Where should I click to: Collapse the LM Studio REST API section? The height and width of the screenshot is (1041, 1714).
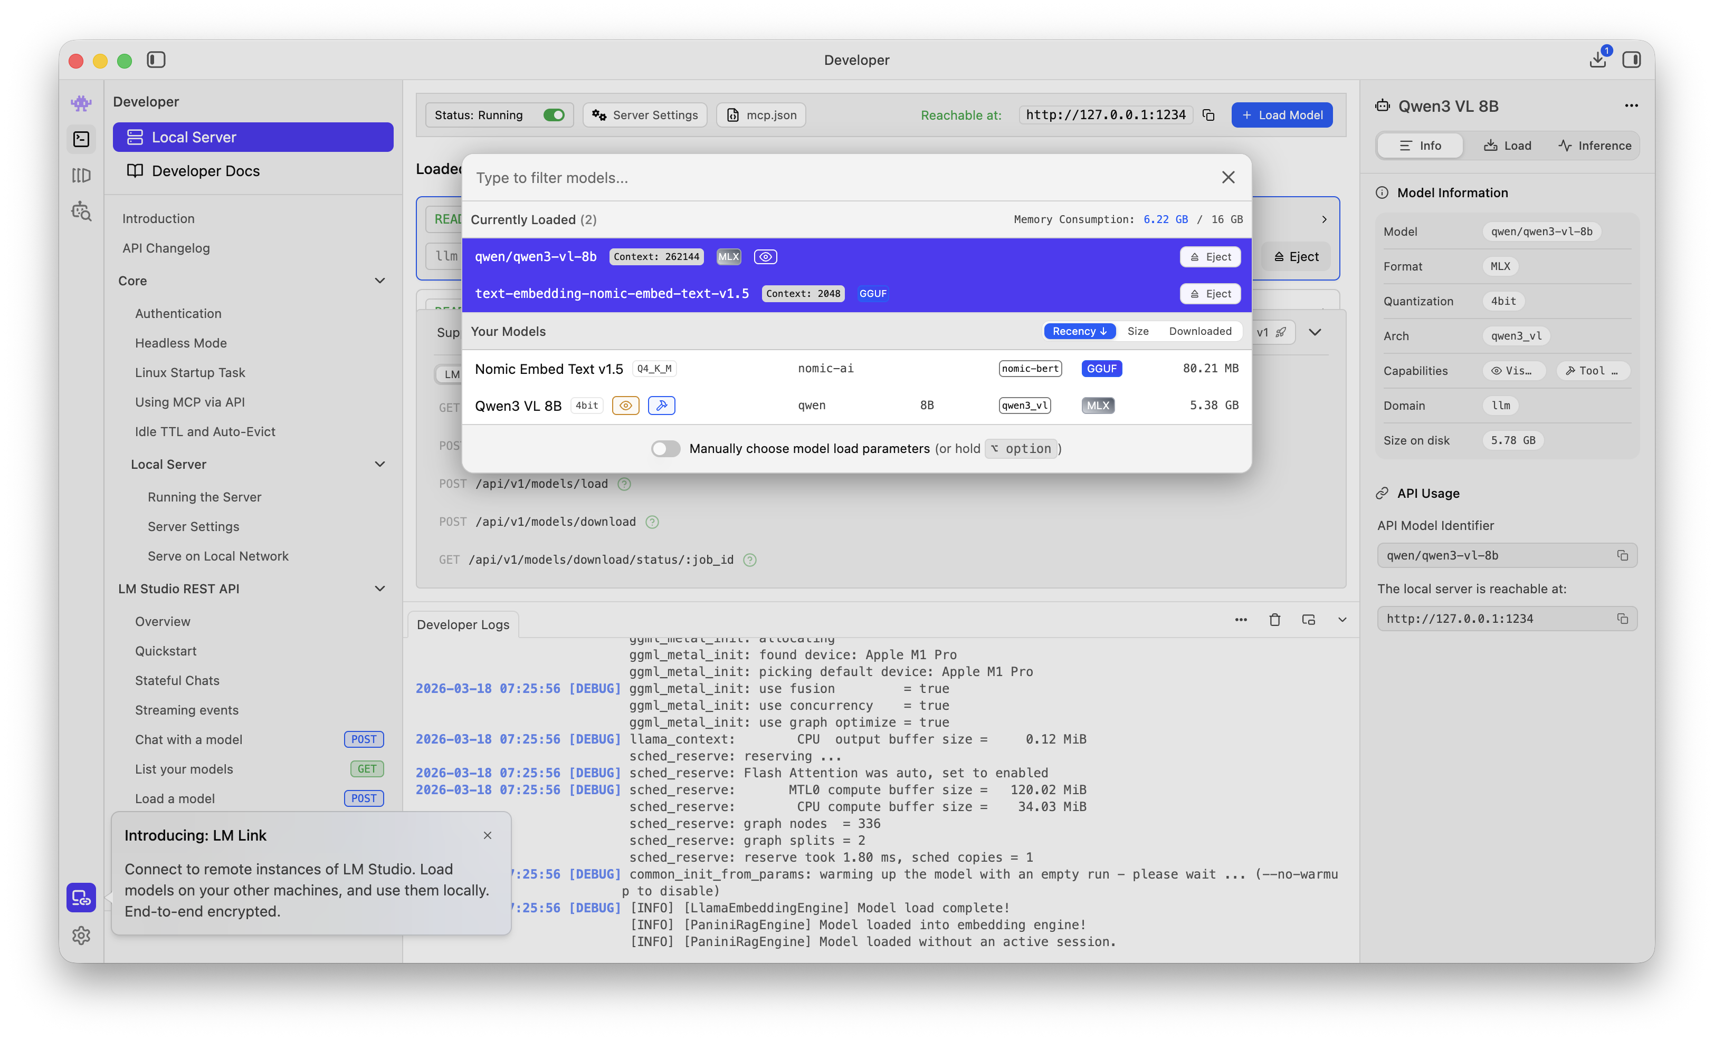380,589
